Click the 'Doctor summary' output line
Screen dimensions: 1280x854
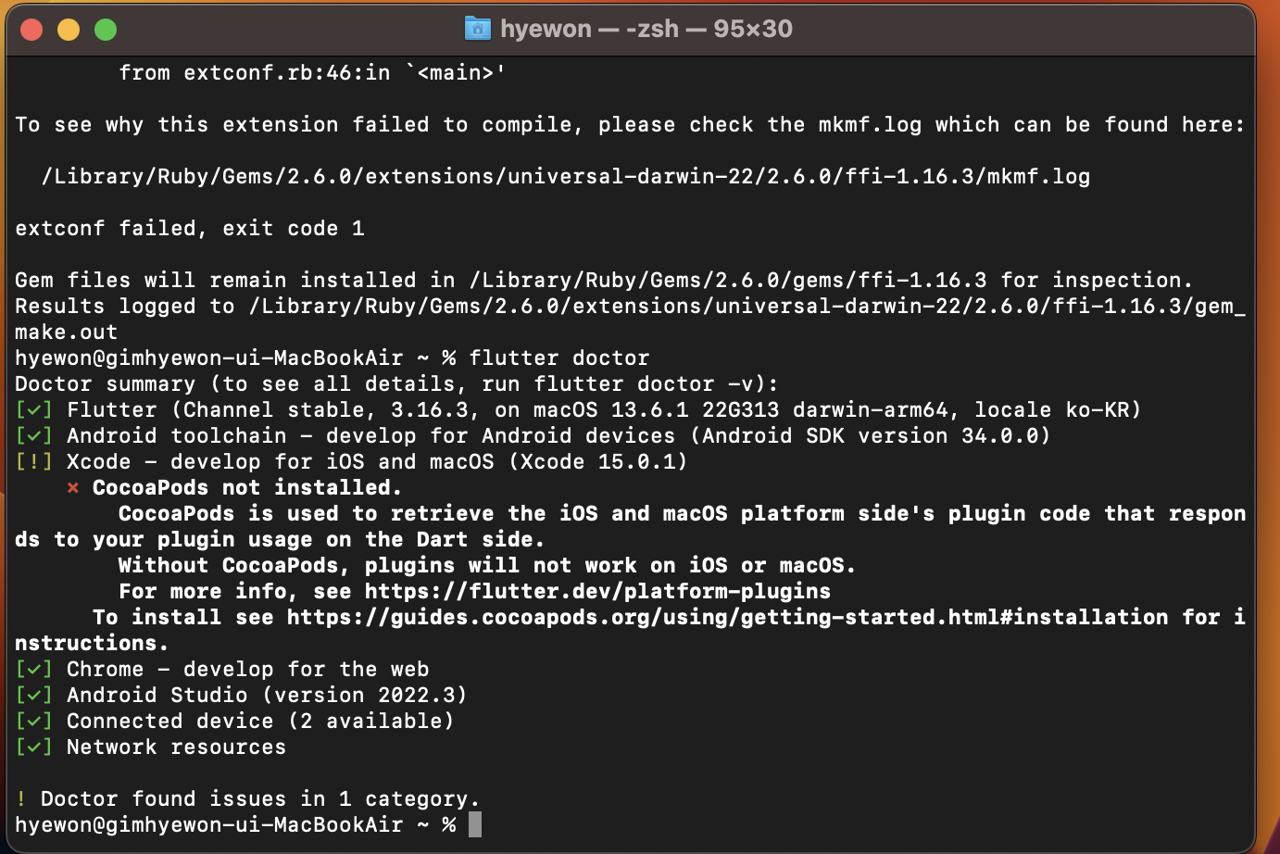tap(396, 383)
